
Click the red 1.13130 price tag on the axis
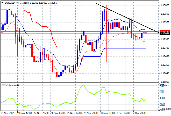[x=165, y=31]
